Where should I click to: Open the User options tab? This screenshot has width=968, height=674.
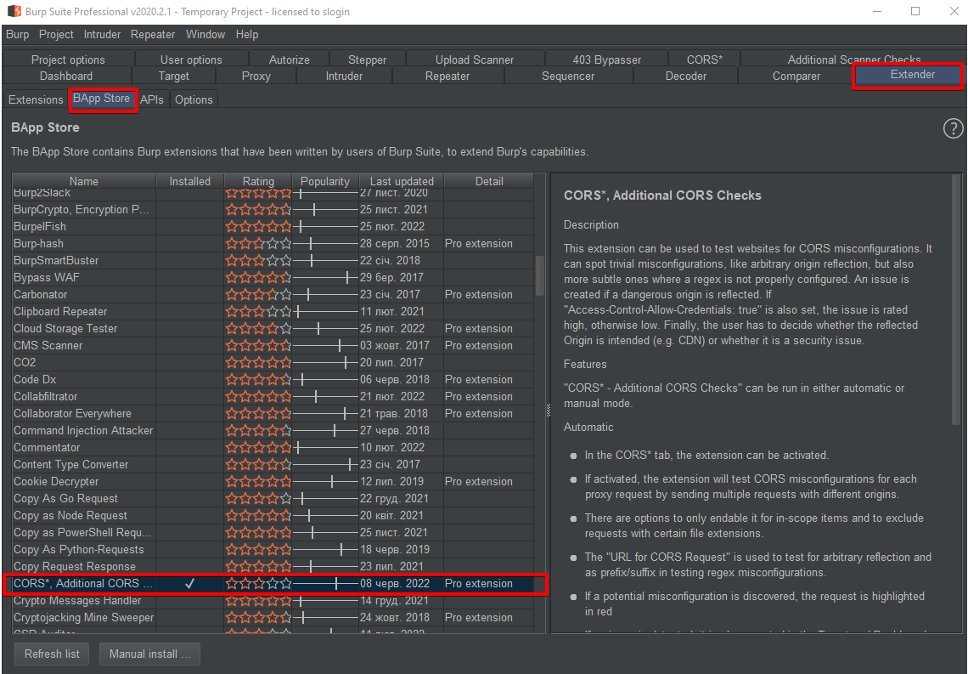tap(191, 59)
